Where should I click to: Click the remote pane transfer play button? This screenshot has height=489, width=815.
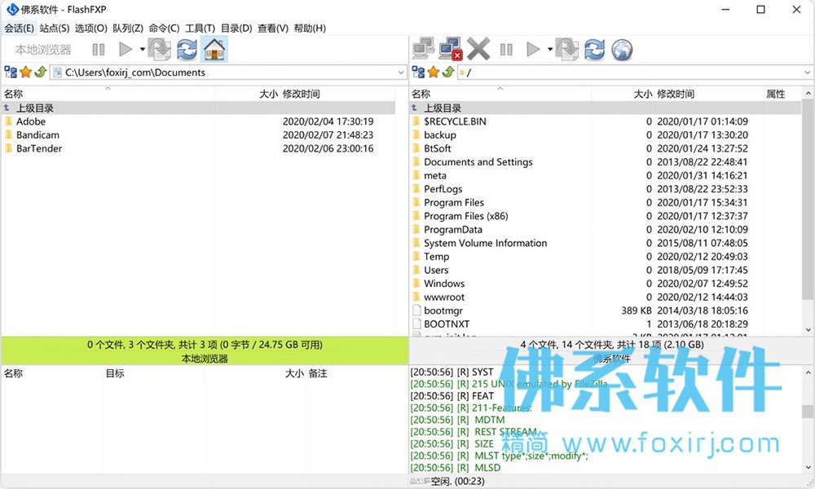pyautogui.click(x=533, y=50)
